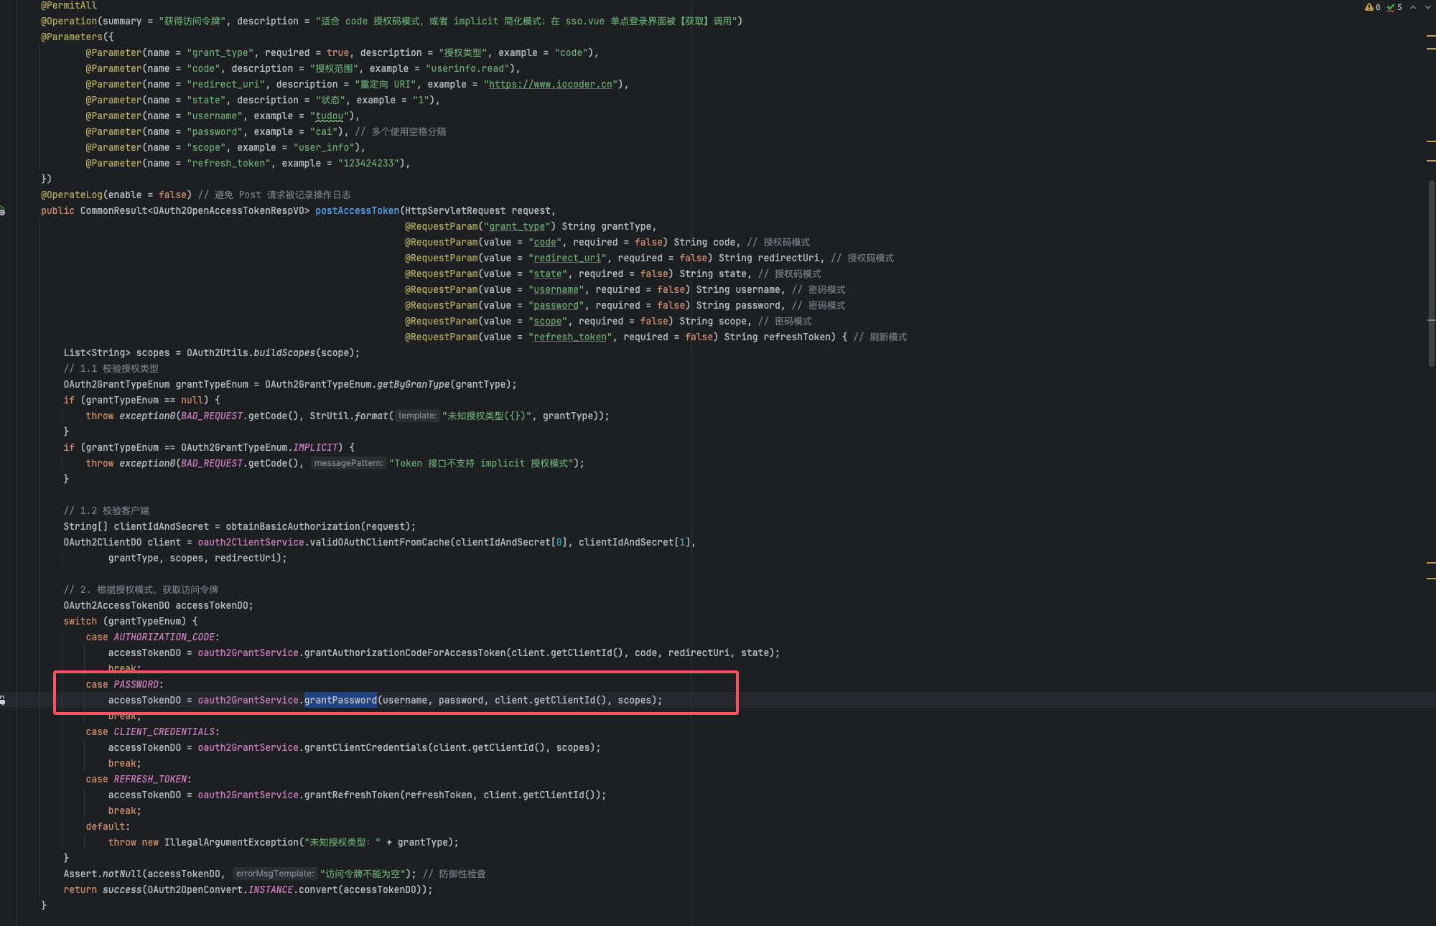Jump to the next highlighted problem arrow

point(1428,7)
